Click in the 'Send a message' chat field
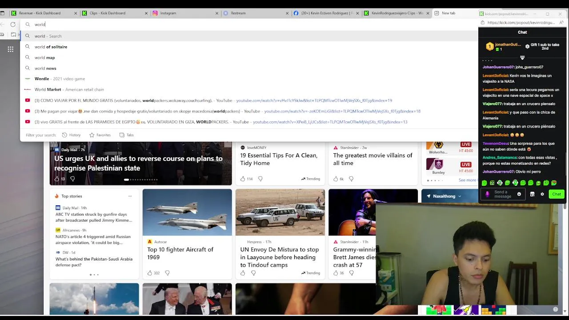Screen dimensions: 569x320 coord(503,194)
